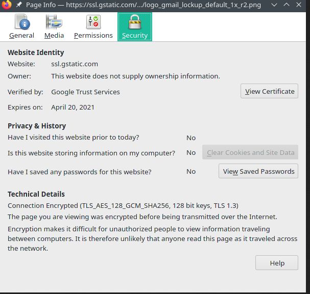Click the Website Identity heading
The width and height of the screenshot is (310, 294).
pyautogui.click(x=36, y=52)
